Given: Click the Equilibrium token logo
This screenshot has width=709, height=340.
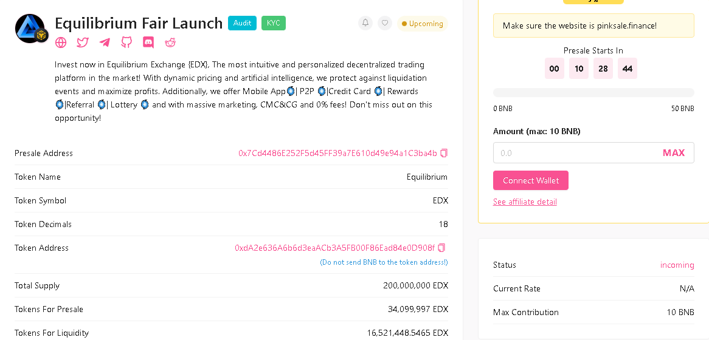Looking at the screenshot, I should (30, 29).
